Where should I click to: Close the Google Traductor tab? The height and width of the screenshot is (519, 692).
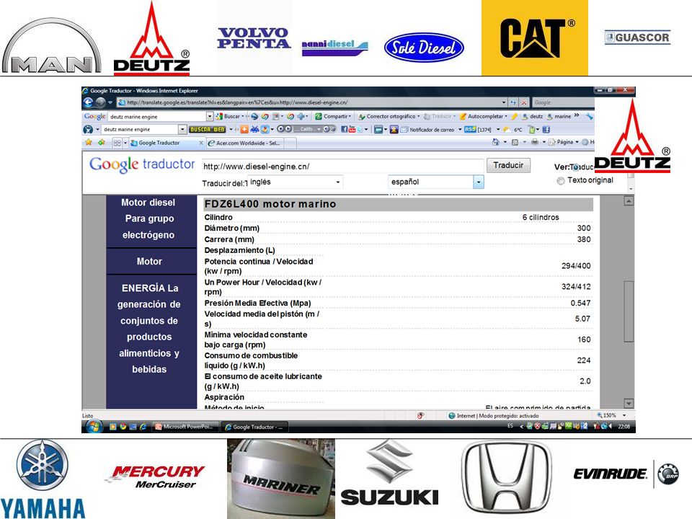[x=201, y=143]
